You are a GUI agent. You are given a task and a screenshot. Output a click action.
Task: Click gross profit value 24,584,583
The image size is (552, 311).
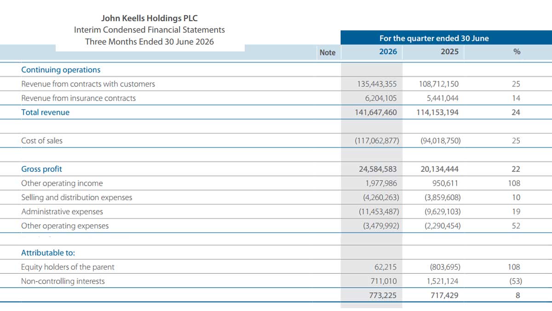pyautogui.click(x=378, y=169)
